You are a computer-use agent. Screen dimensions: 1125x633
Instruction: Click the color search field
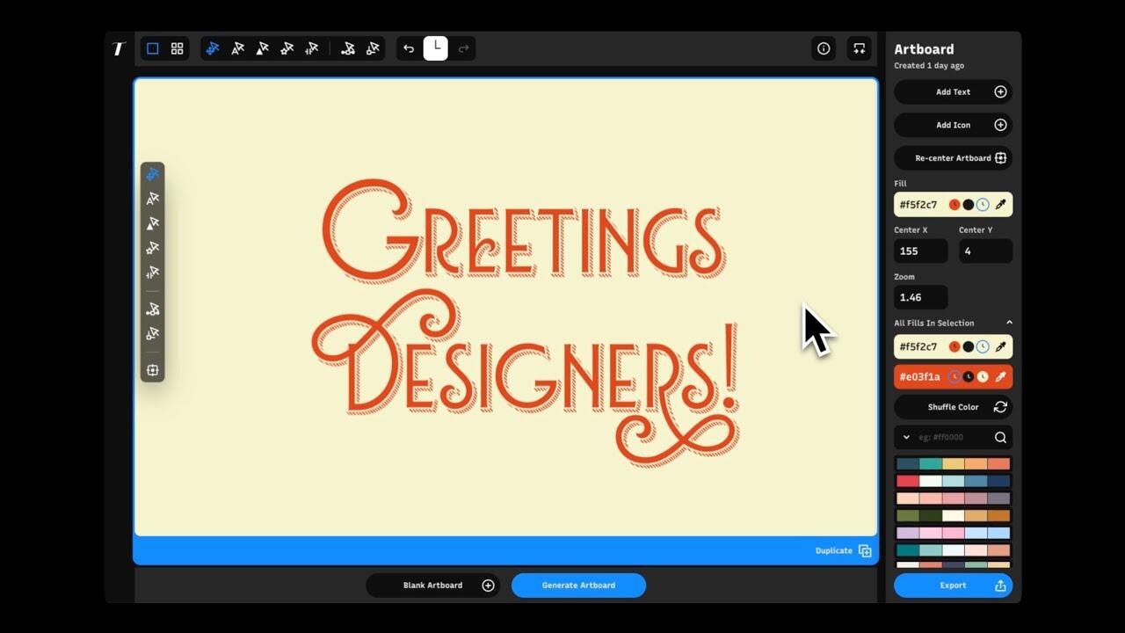[953, 437]
